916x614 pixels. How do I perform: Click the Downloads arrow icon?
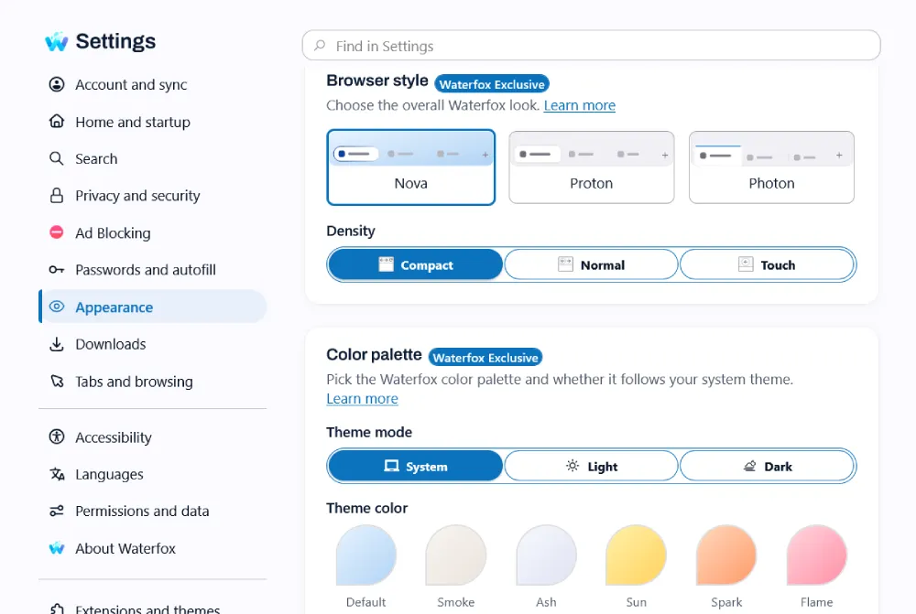tap(57, 344)
